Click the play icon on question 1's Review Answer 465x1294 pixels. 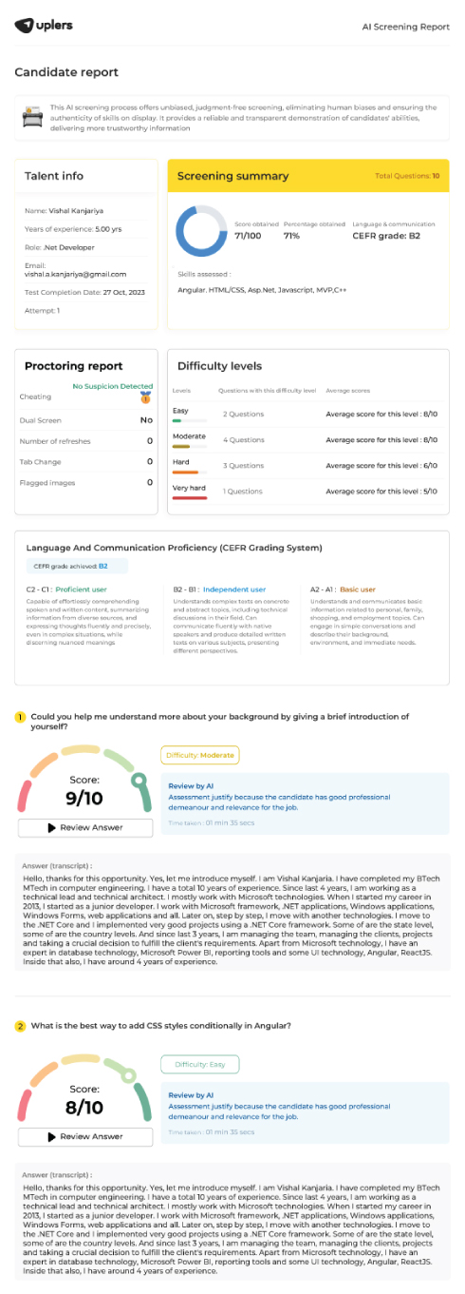coord(52,827)
